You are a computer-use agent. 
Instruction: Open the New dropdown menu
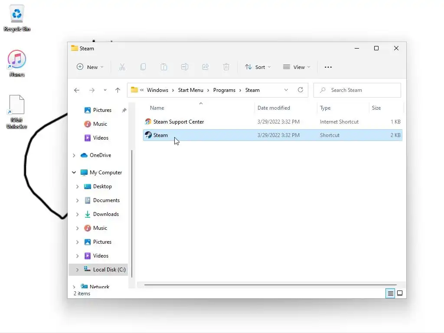coord(90,67)
